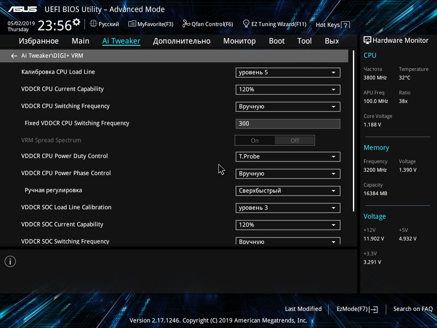
Task: Expand VDDCR CPU Switching Frequency dropdown
Action: (x=288, y=106)
